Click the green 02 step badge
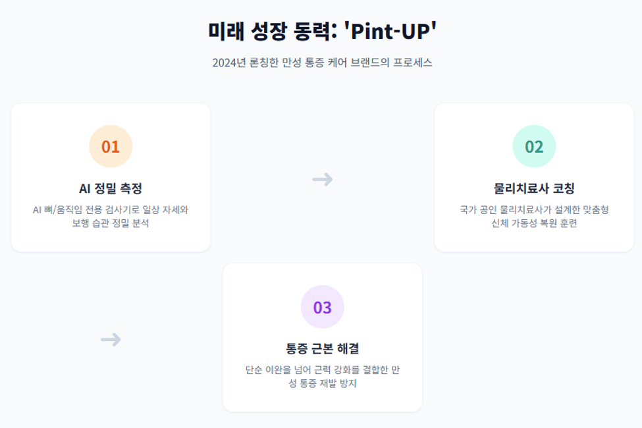Image resolution: width=642 pixels, height=428 pixels. coord(534,146)
